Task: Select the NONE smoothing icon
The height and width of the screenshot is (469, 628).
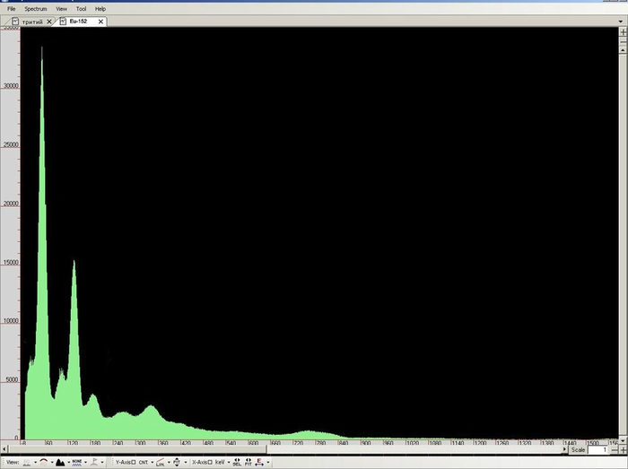Action: 77,462
